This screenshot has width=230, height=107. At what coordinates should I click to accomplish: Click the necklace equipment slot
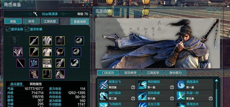[60, 52]
